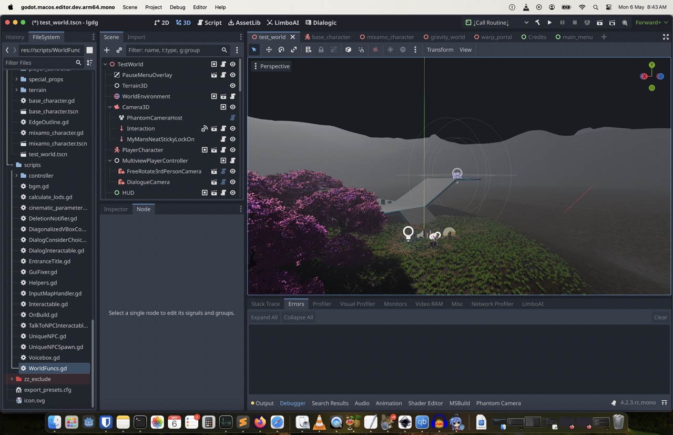Image resolution: width=673 pixels, height=435 pixels.
Task: Click instantiate child scene link icon
Action: pos(119,50)
